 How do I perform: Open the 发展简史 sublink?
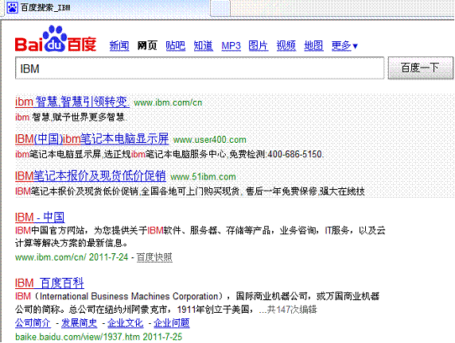click(x=80, y=322)
